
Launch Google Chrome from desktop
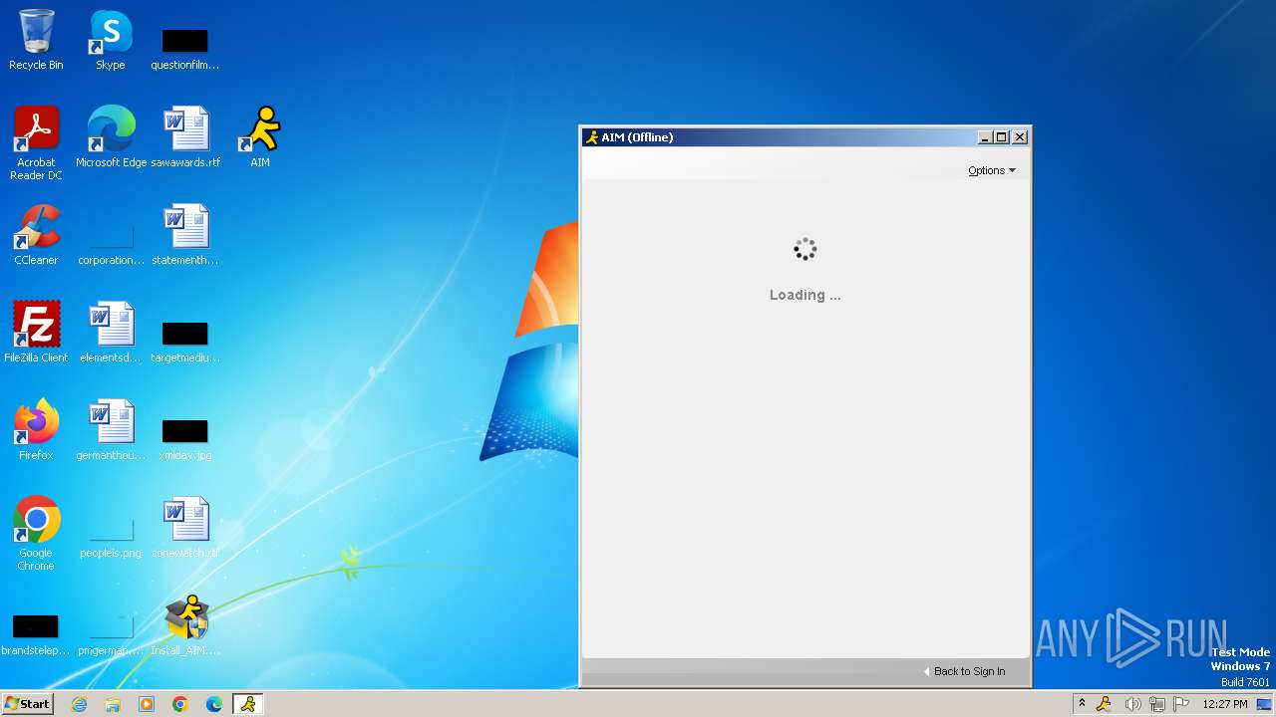[36, 534]
